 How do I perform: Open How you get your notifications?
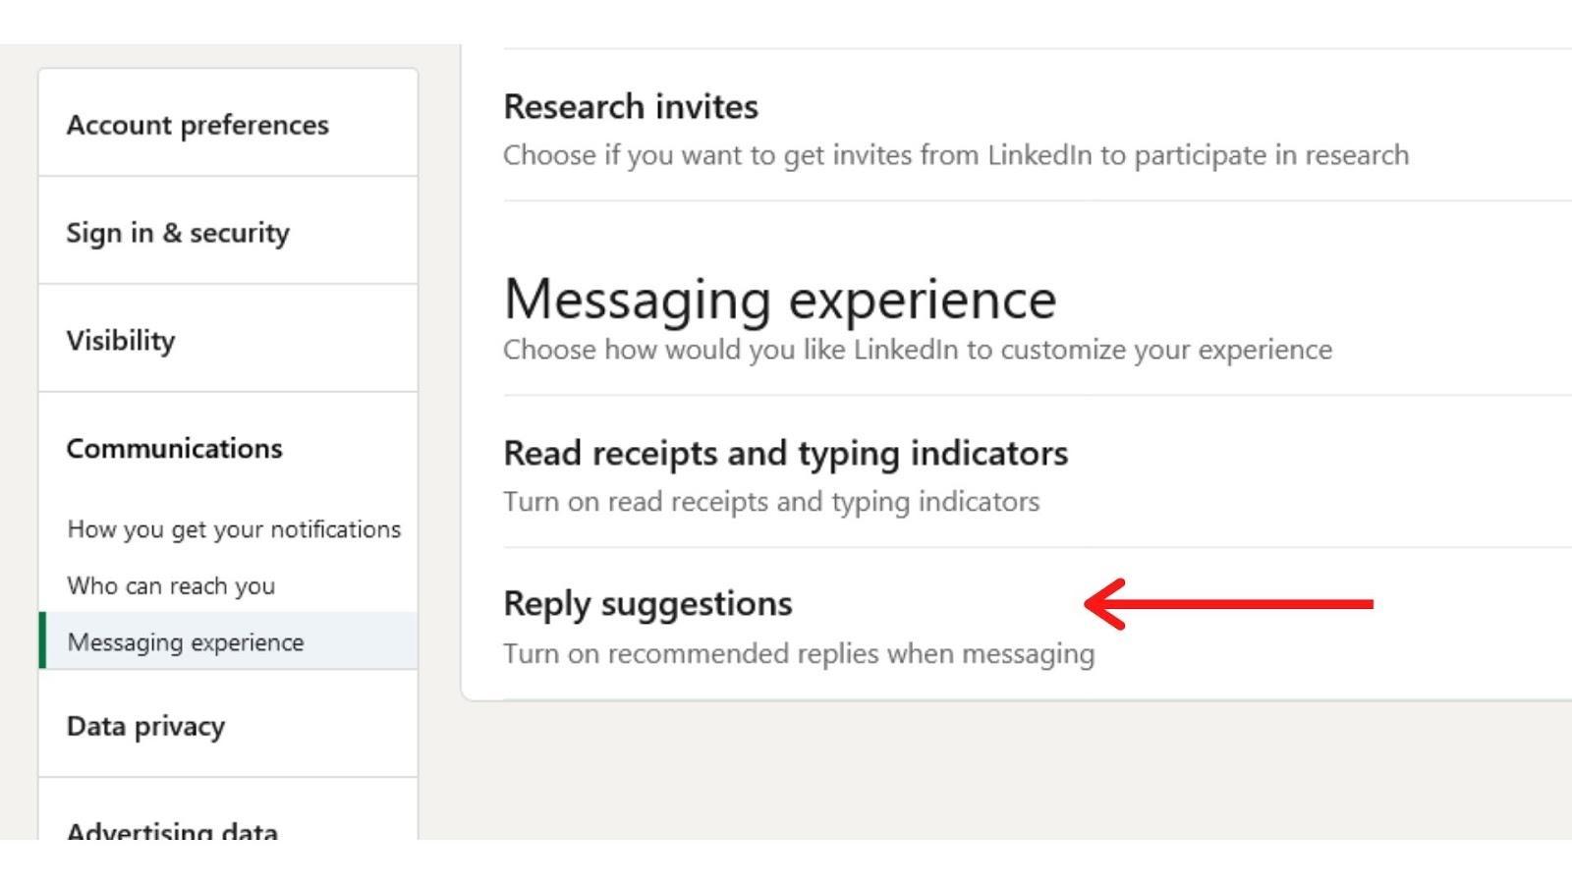point(234,529)
